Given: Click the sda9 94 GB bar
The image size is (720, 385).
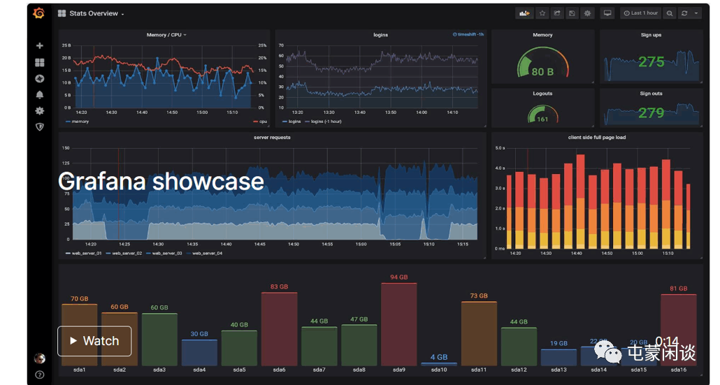Looking at the screenshot, I should pyautogui.click(x=399, y=324).
